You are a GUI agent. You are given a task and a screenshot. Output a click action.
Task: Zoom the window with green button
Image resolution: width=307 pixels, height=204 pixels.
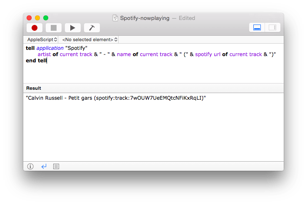click(46, 18)
